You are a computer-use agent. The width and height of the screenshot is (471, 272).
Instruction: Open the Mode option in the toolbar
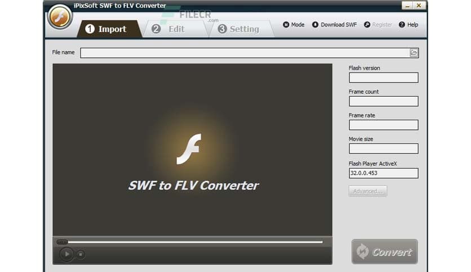click(294, 25)
